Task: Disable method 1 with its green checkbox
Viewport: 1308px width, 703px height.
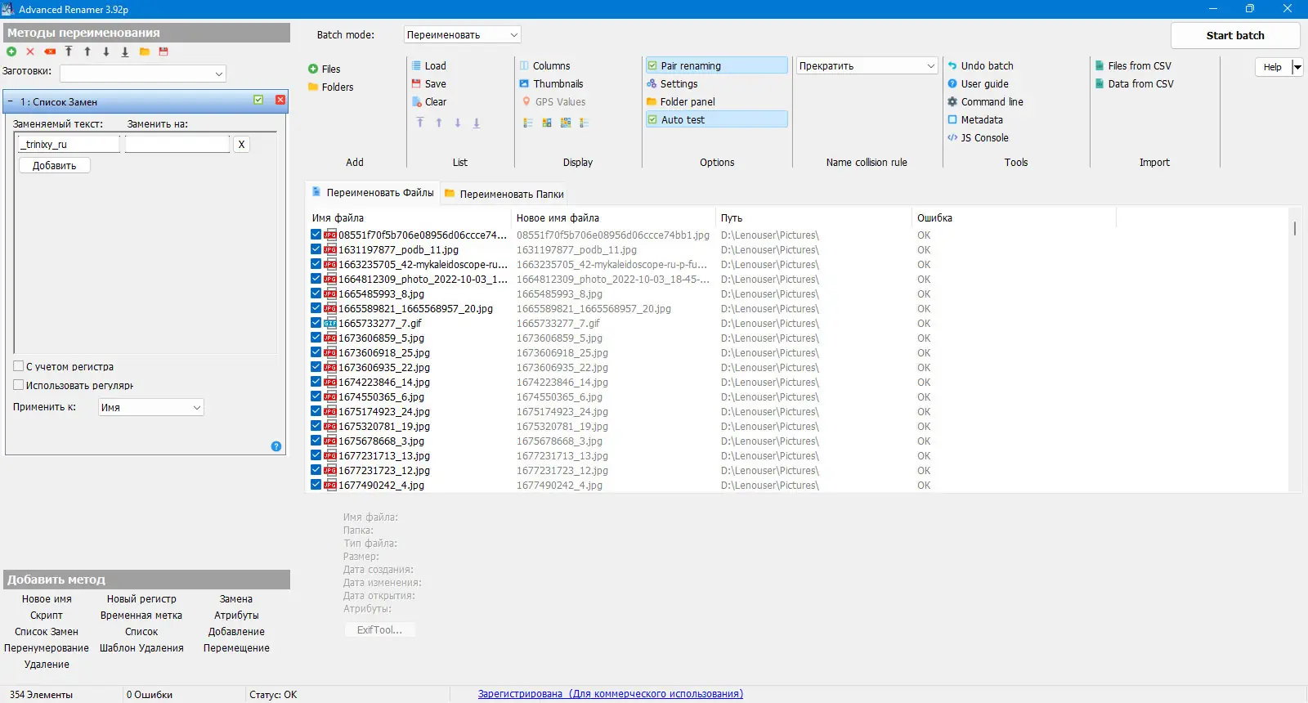Action: tap(258, 100)
